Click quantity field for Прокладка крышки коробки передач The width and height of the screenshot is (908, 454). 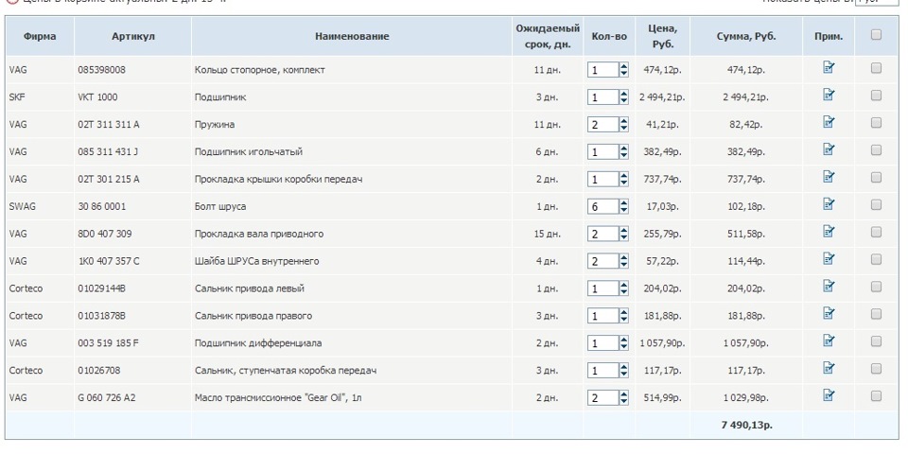(602, 179)
